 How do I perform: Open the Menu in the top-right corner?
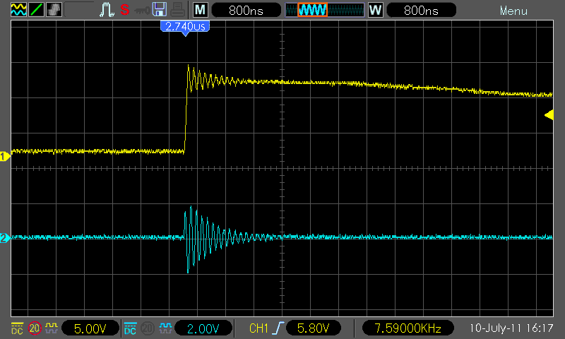[x=513, y=11]
